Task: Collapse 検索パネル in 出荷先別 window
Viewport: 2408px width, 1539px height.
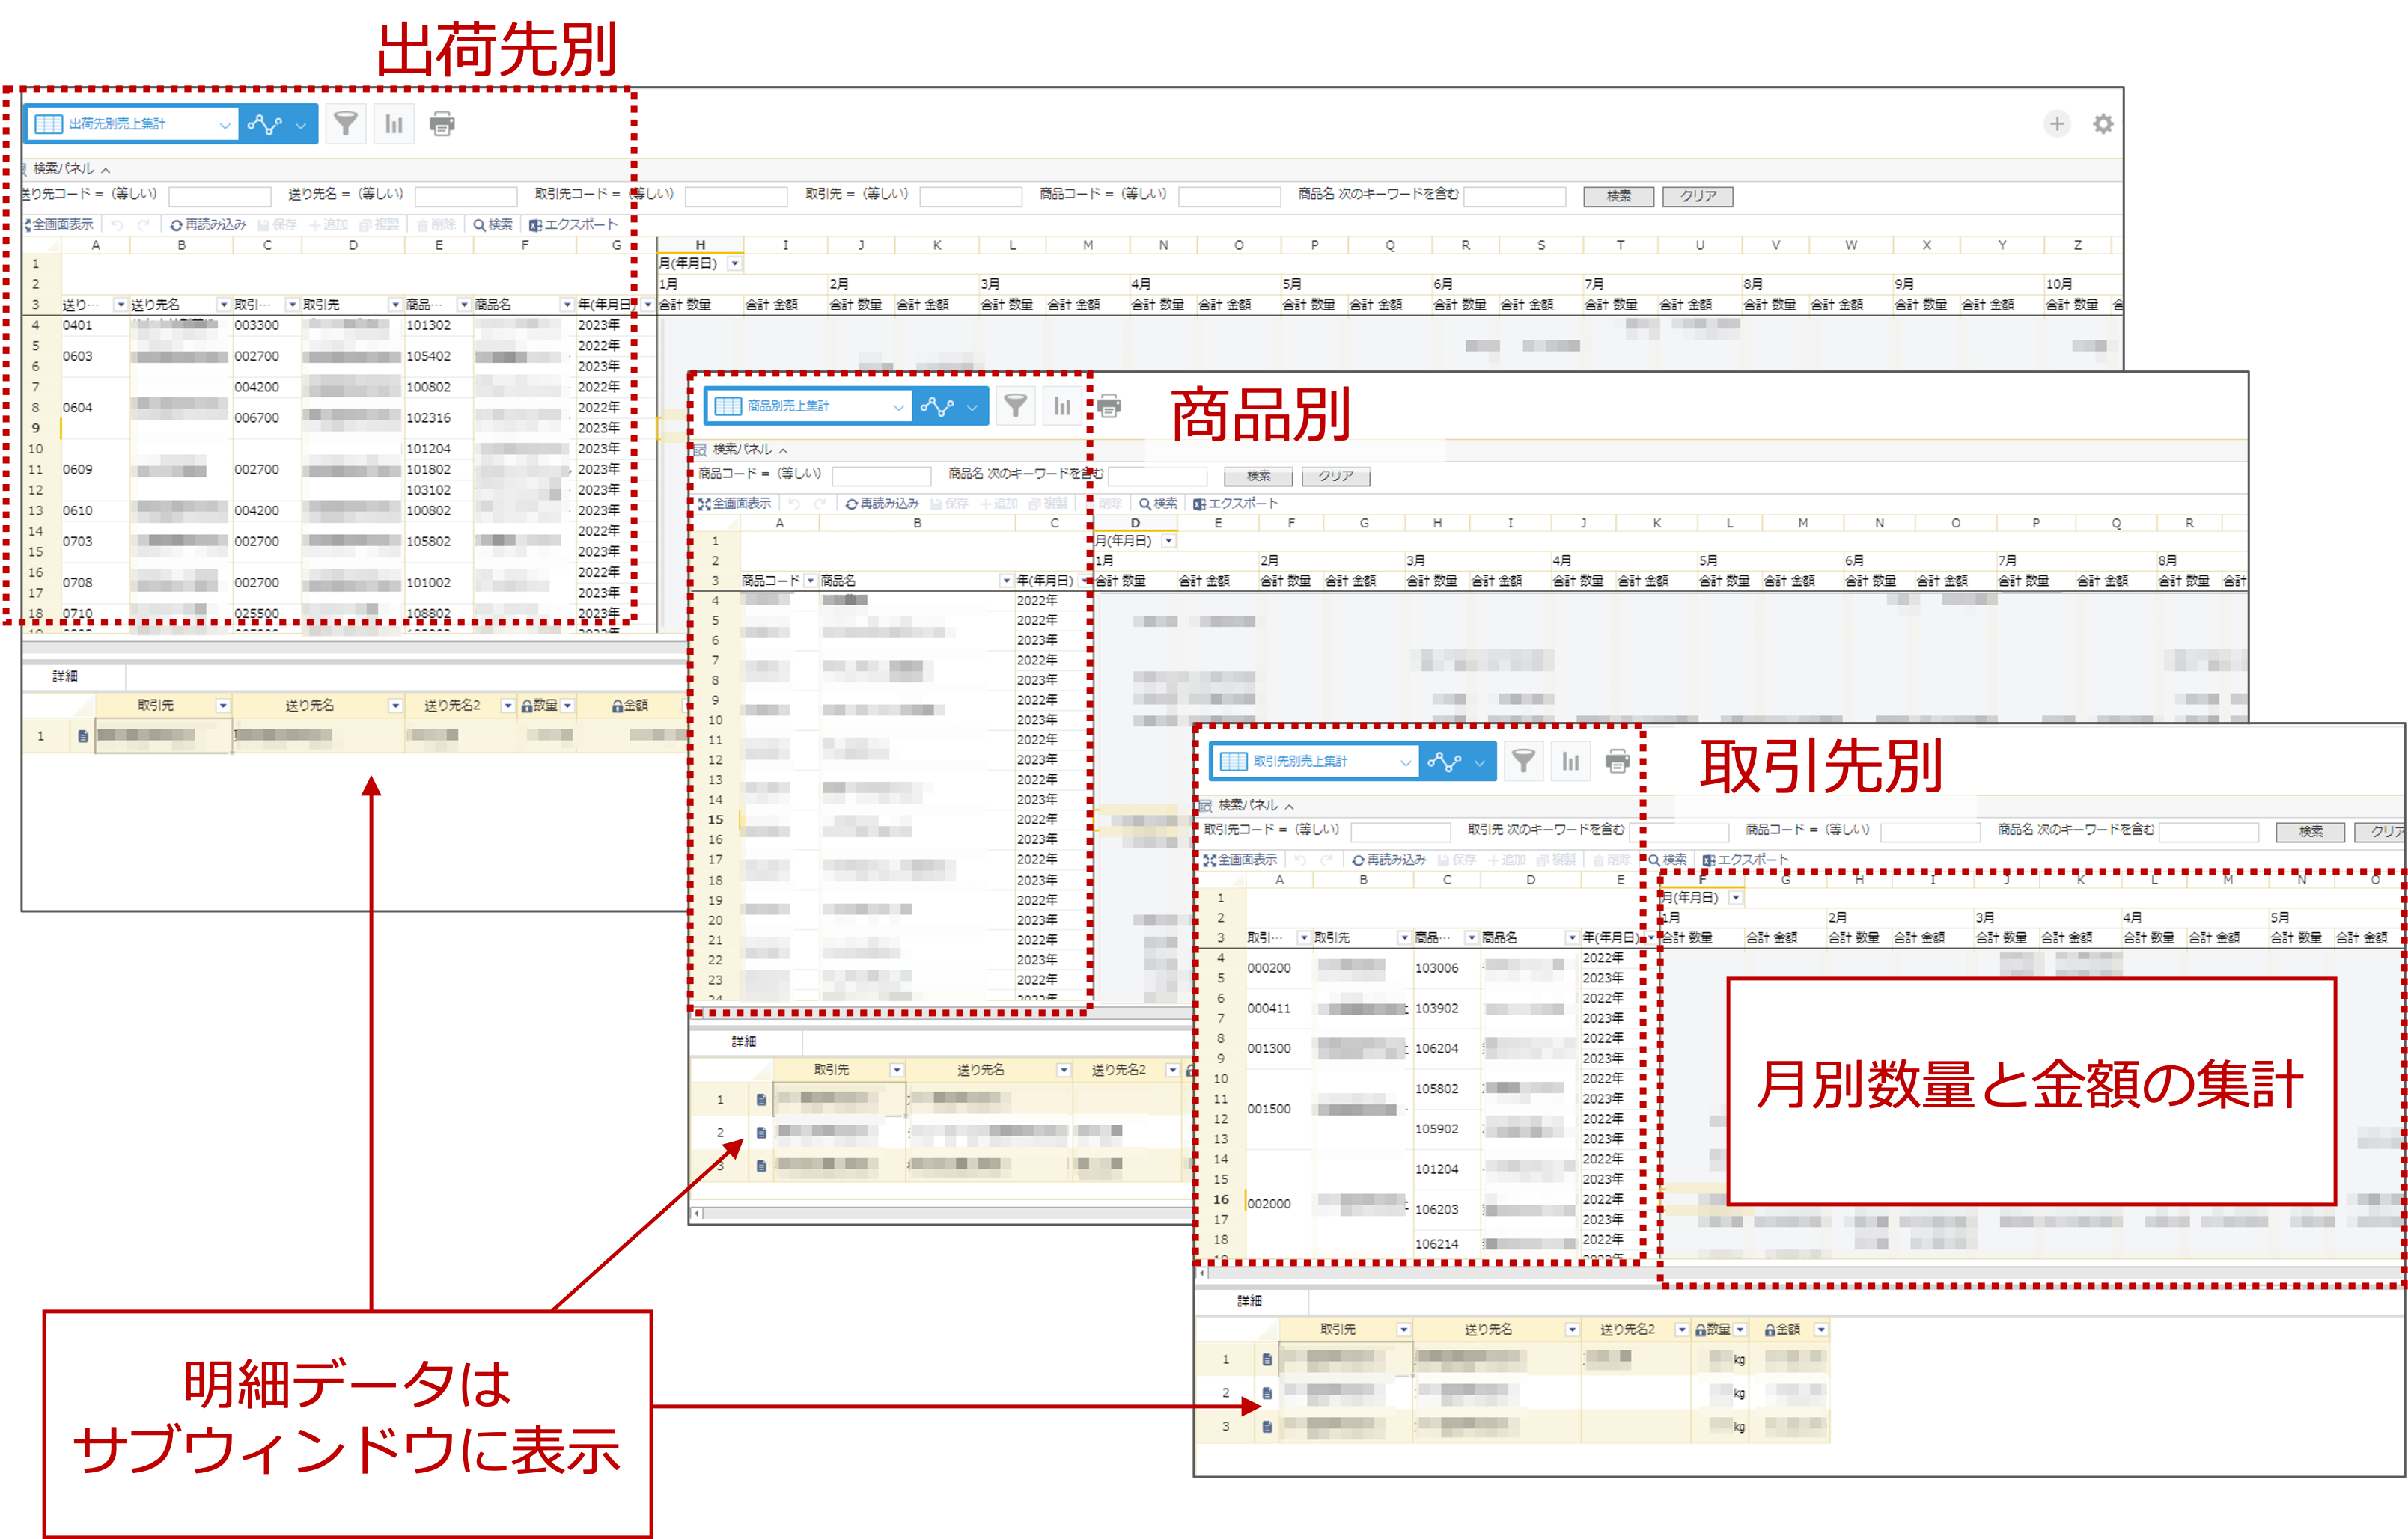Action: click(105, 169)
